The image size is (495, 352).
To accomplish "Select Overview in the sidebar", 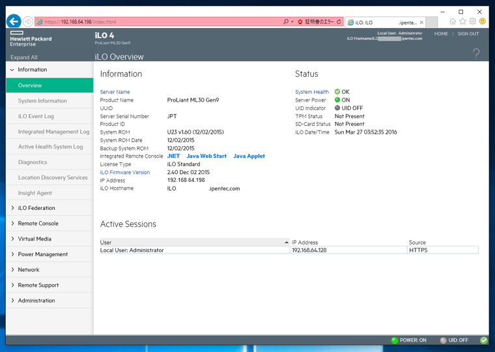I will 49,85.
